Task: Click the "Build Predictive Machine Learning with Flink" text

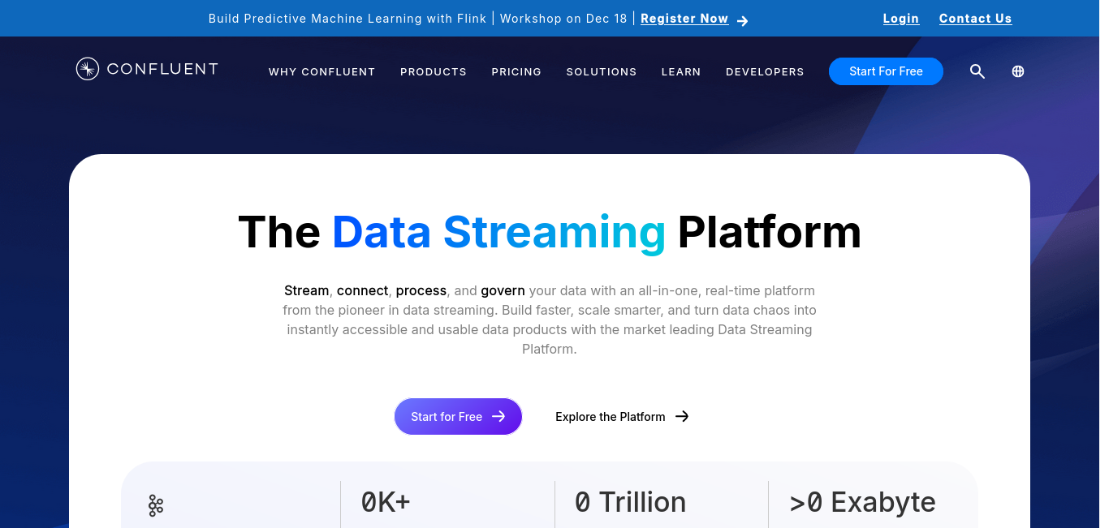Action: pos(347,18)
